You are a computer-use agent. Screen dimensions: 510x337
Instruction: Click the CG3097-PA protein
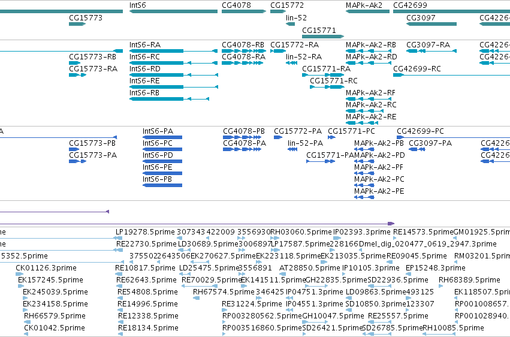pos(430,143)
